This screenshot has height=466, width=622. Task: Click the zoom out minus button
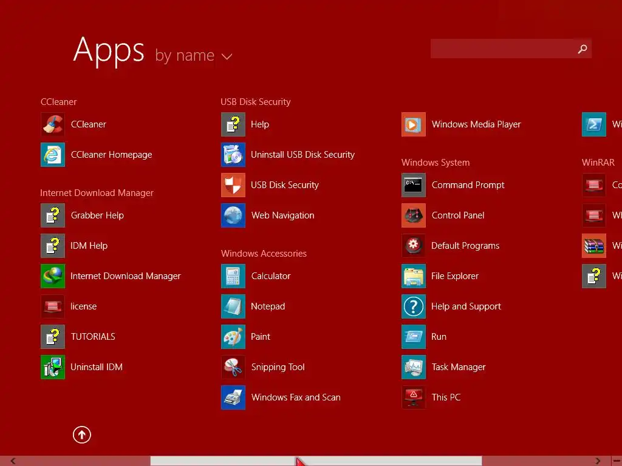(617, 461)
